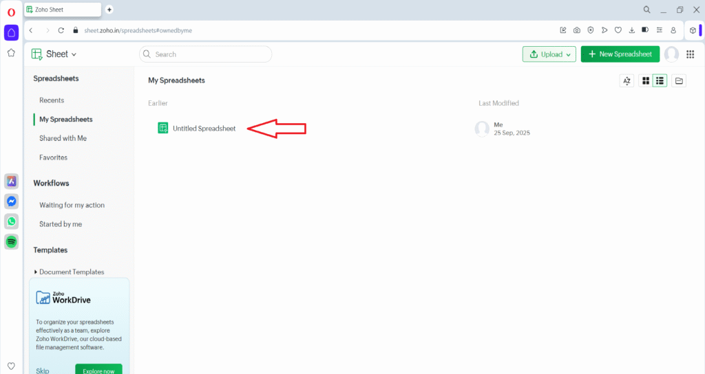Open the folder view icon

[x=679, y=81]
